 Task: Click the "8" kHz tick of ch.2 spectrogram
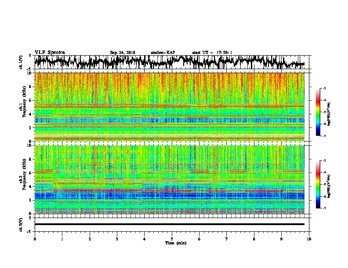pyautogui.click(x=31, y=159)
